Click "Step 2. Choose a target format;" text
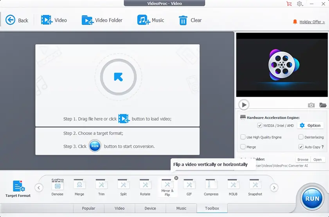The width and height of the screenshot is (329, 217). pyautogui.click(x=93, y=133)
